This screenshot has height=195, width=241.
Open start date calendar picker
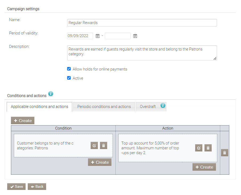(98, 36)
